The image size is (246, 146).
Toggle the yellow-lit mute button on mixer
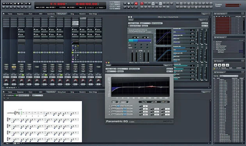14,67
